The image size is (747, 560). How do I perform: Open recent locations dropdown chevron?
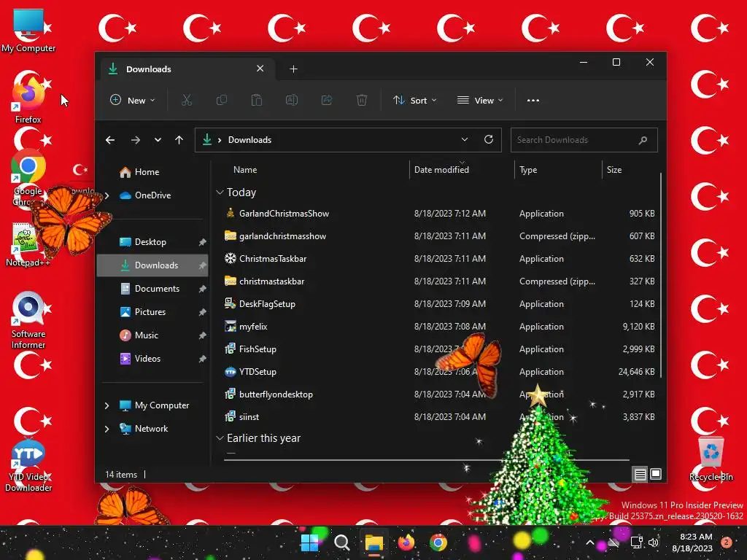tap(158, 140)
